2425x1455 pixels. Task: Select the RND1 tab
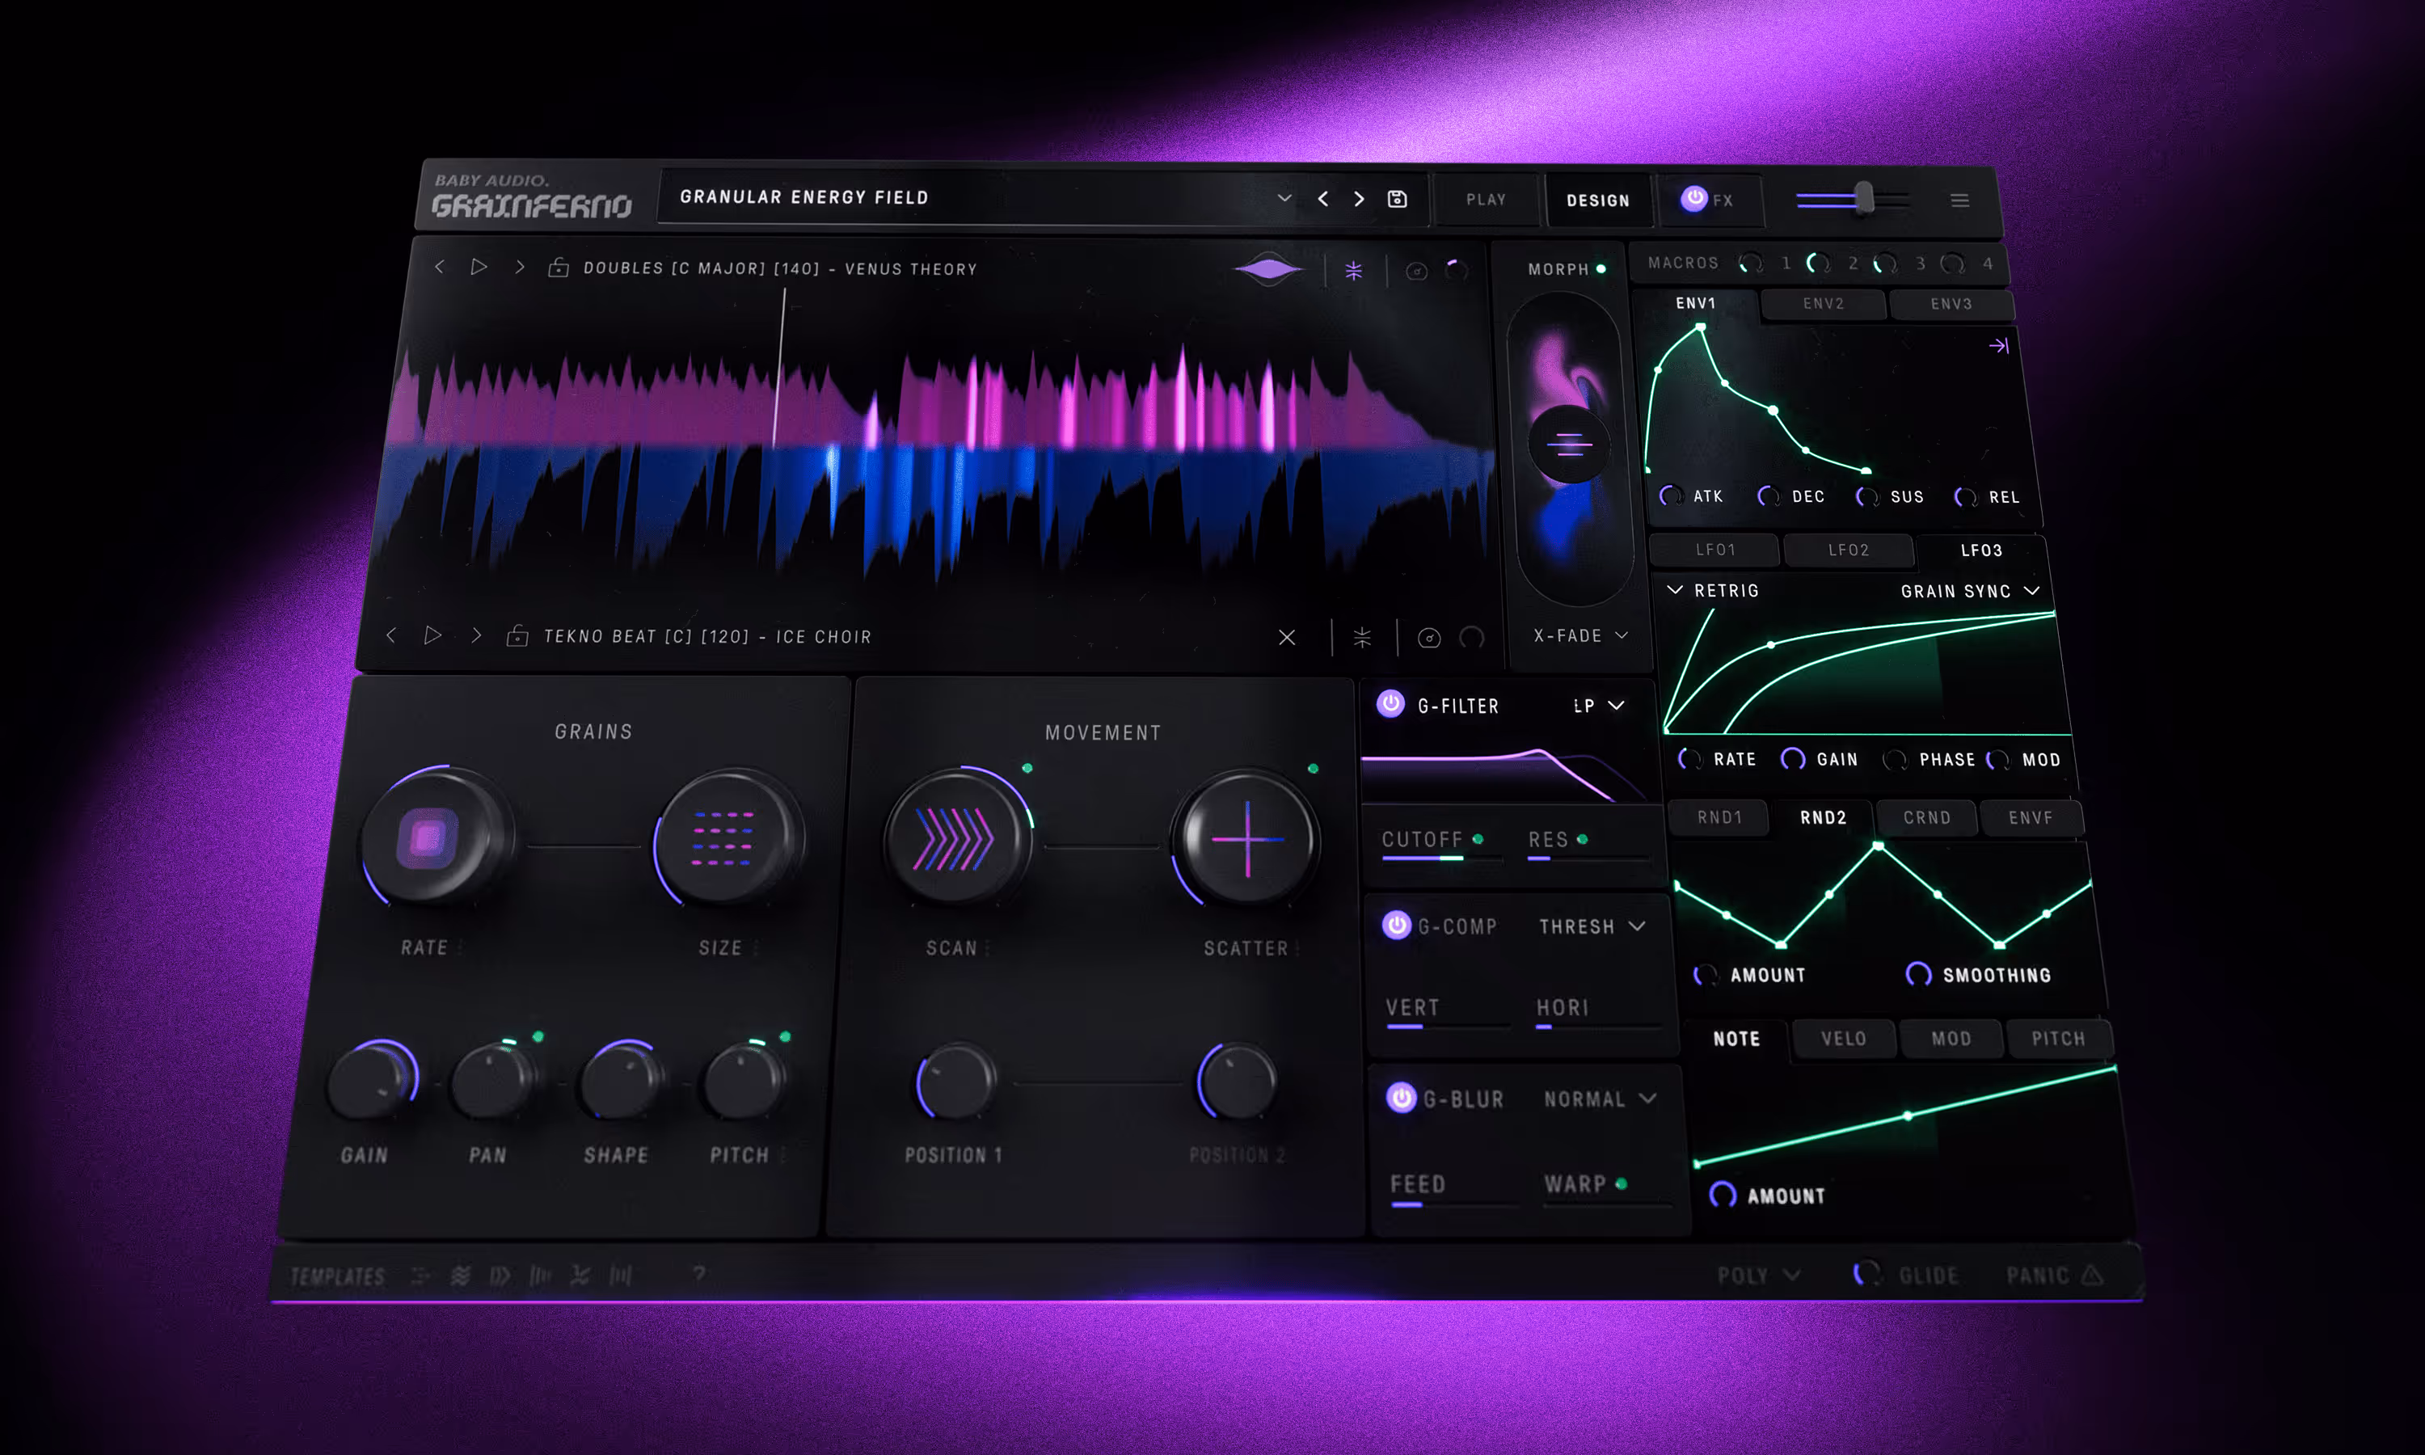click(1719, 816)
